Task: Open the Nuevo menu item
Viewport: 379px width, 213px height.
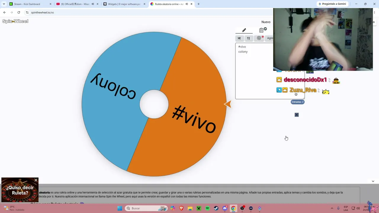Action: click(x=266, y=22)
